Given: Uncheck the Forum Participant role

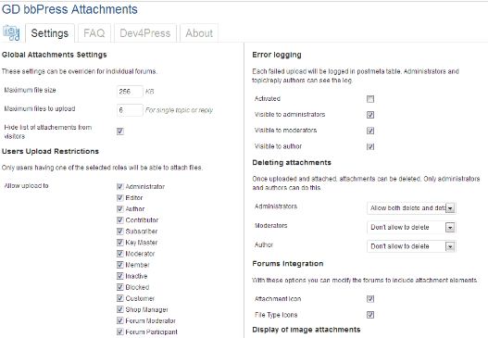Looking at the screenshot, I should point(120,332).
